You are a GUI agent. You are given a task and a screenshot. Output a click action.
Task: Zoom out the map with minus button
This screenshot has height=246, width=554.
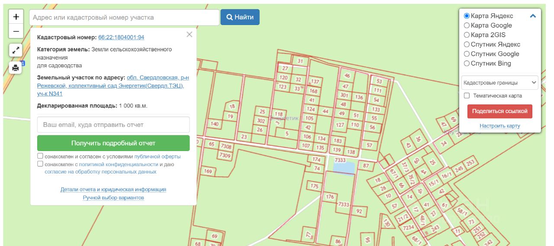coord(16,32)
